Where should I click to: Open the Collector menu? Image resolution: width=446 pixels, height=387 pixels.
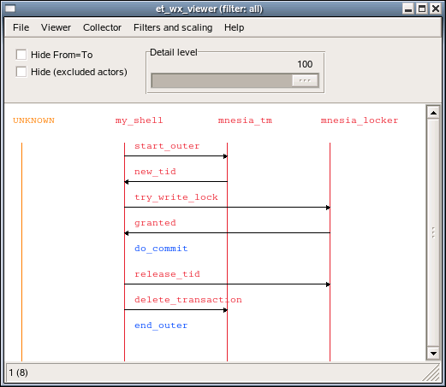pyautogui.click(x=102, y=27)
